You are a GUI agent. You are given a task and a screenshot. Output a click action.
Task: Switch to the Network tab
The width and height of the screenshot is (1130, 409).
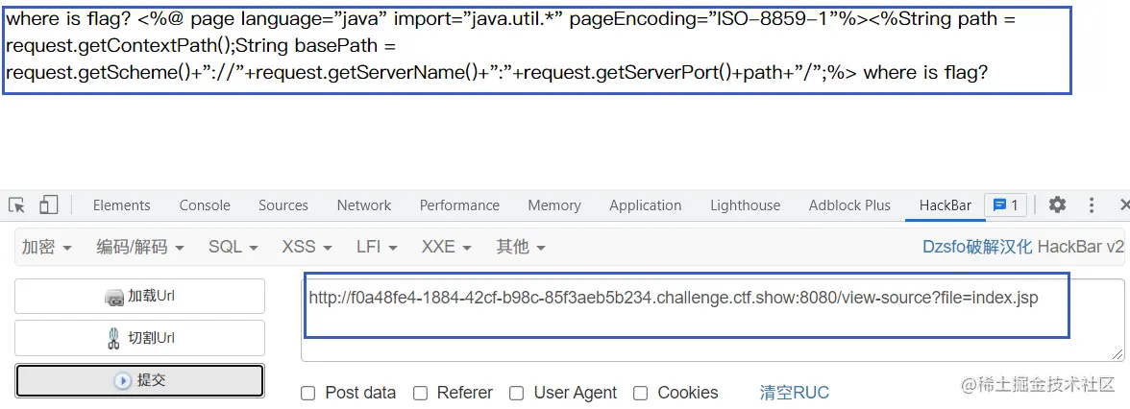click(364, 205)
